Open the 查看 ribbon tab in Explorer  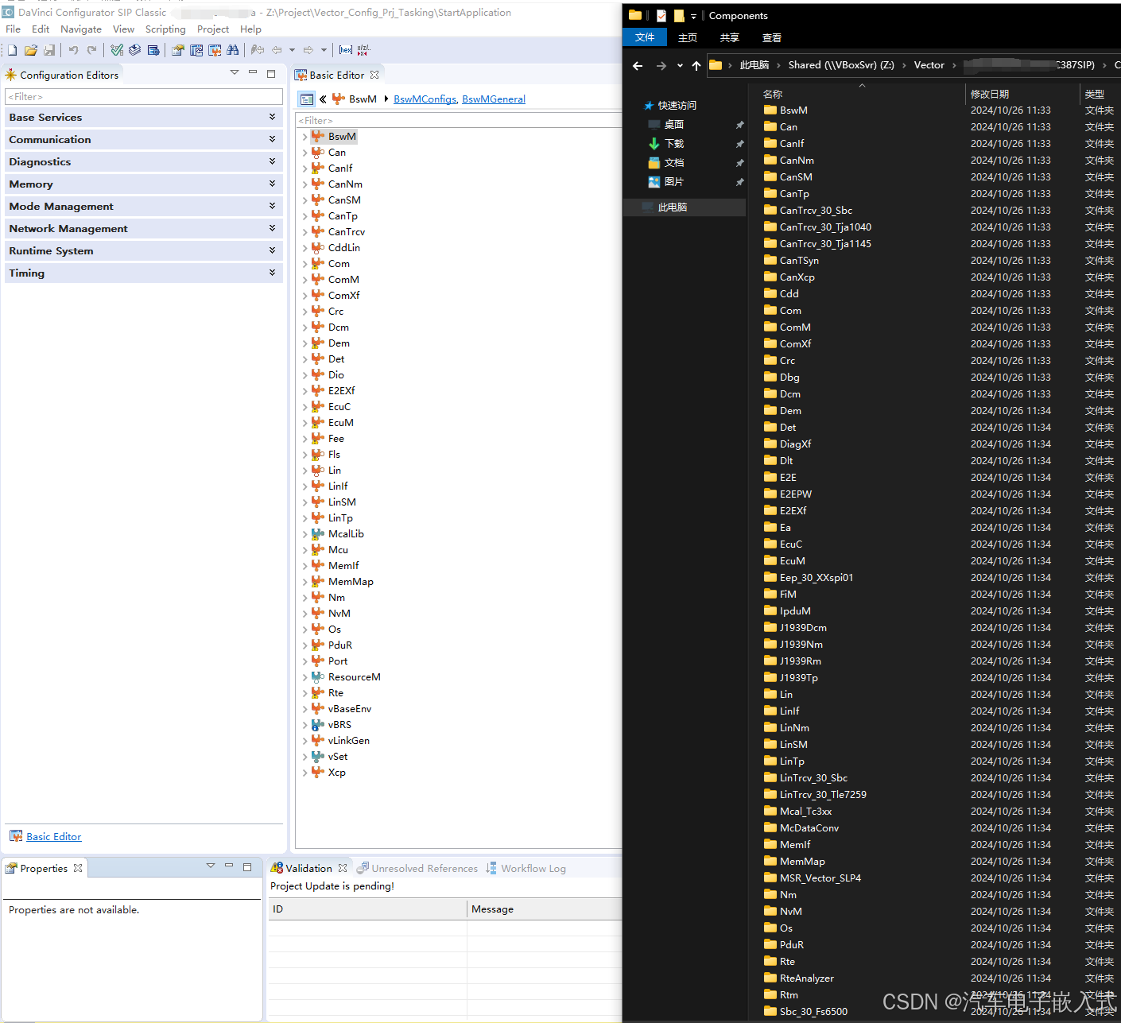tap(772, 38)
